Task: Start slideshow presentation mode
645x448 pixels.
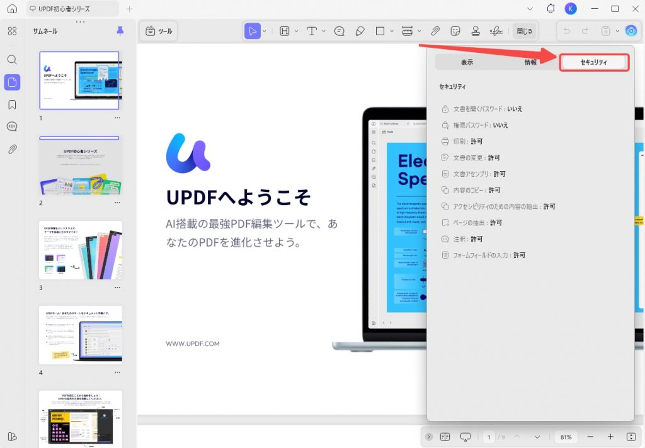Action: click(x=465, y=437)
